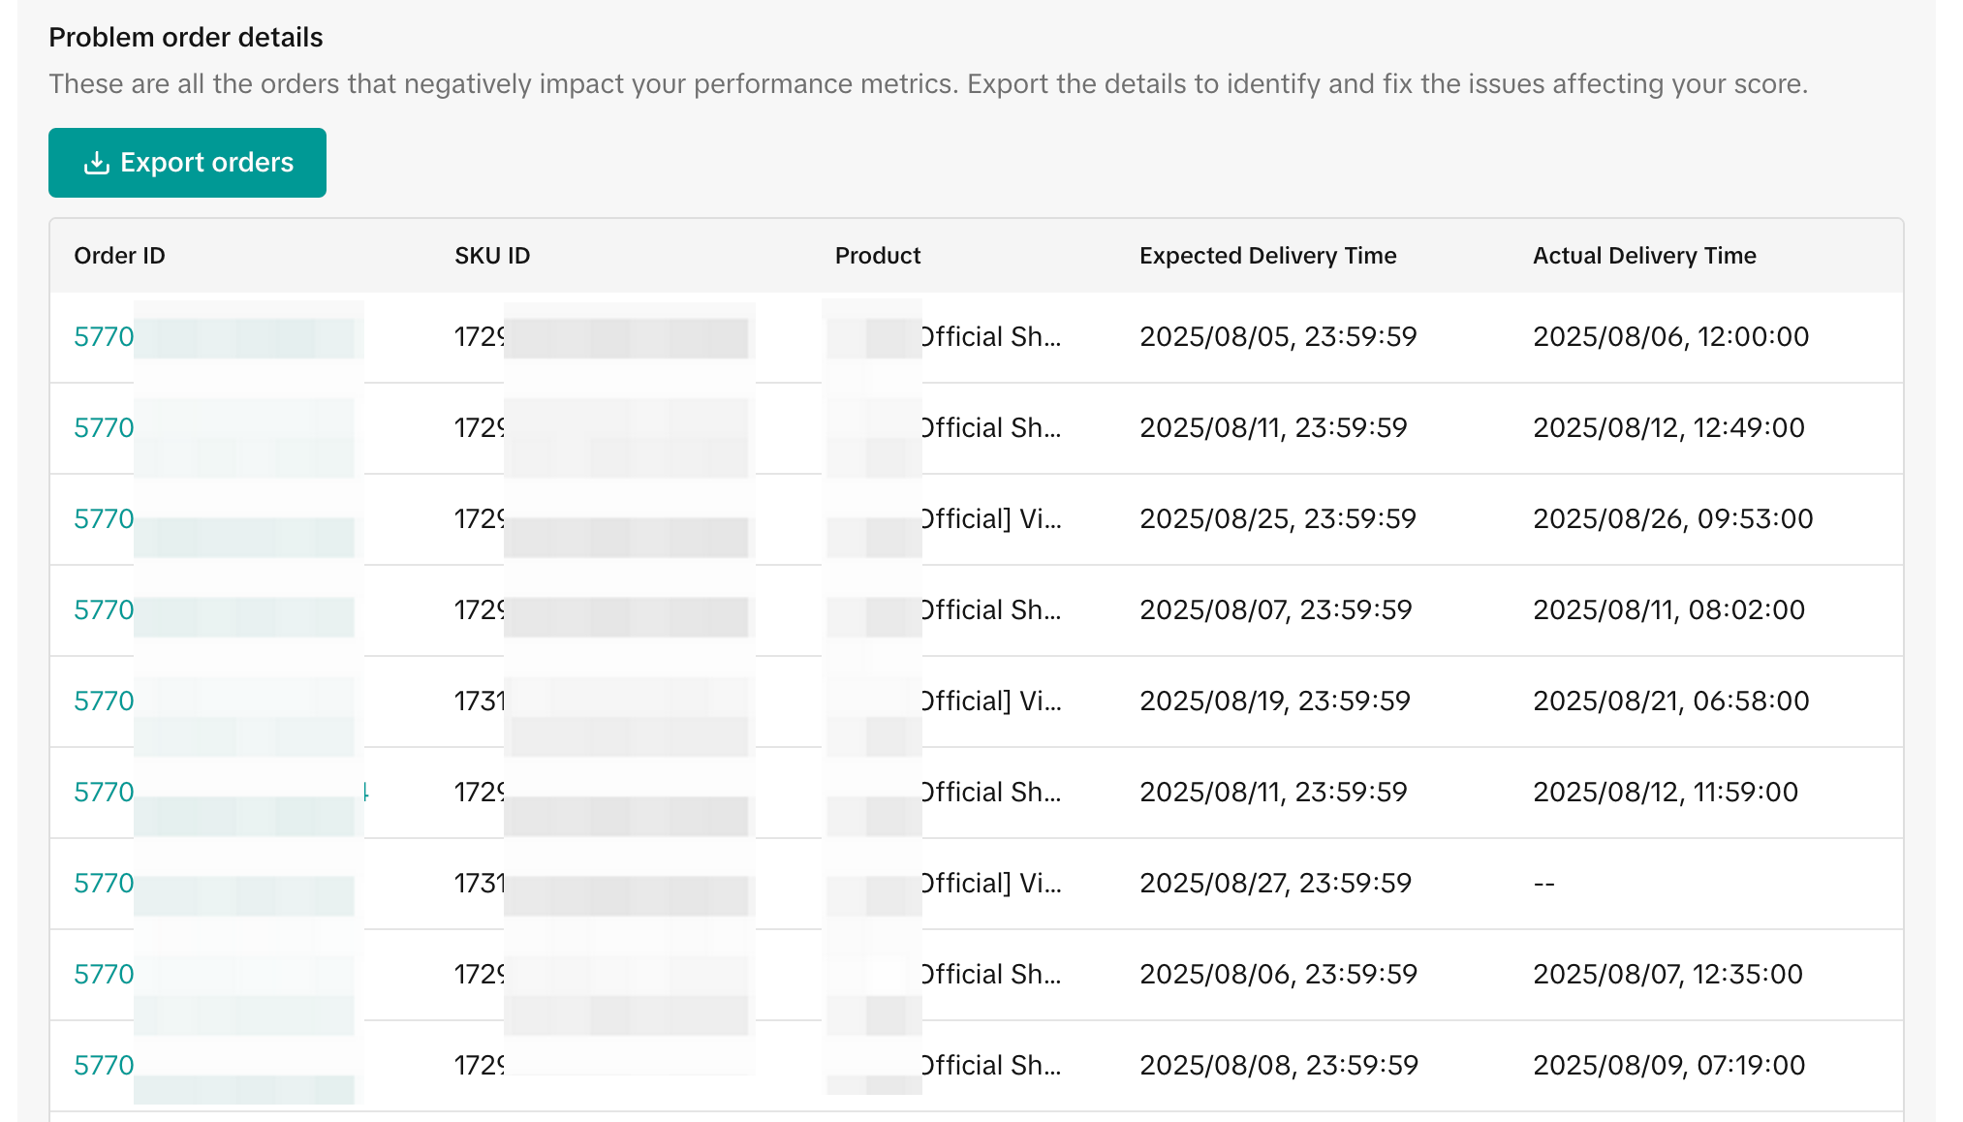Click the Actual Delivery Time column header

(x=1643, y=256)
